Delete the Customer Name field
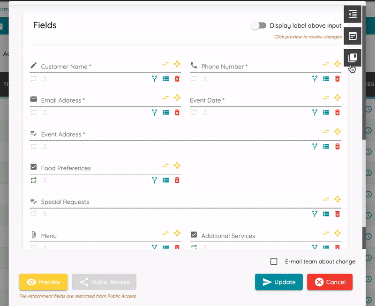This screenshot has width=375, height=306. click(x=177, y=79)
